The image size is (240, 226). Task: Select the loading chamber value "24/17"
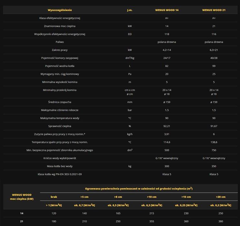[x=167, y=58]
